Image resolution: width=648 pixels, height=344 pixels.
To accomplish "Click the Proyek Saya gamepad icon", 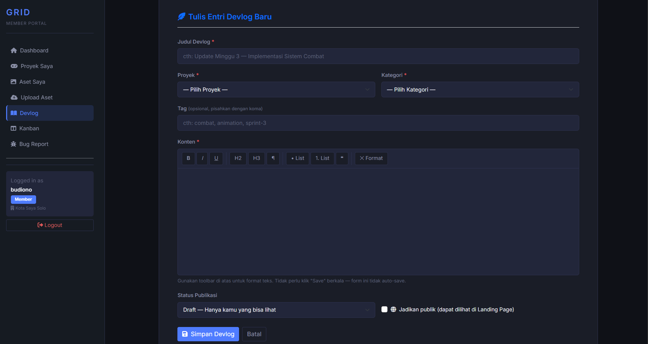I will pos(14,66).
